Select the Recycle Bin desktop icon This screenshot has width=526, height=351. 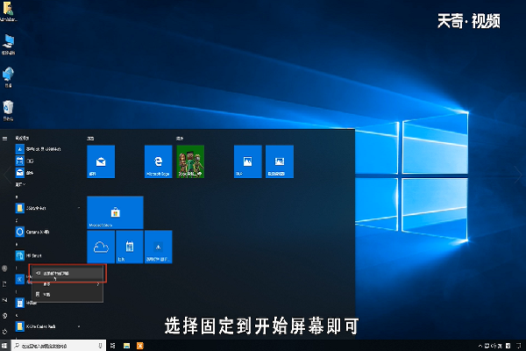click(x=8, y=111)
